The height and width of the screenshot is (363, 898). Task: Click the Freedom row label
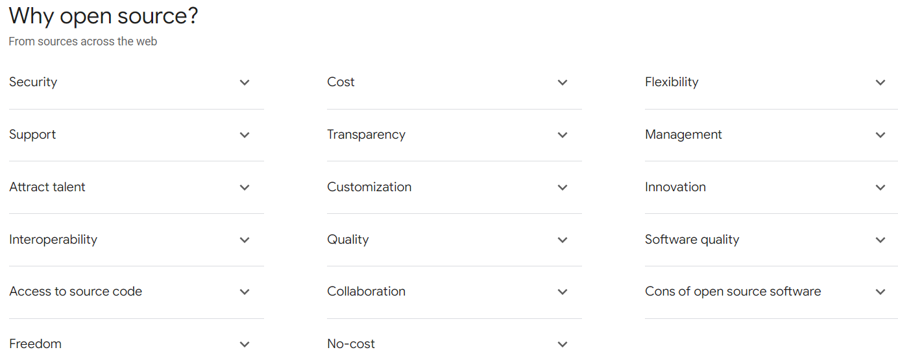point(35,344)
